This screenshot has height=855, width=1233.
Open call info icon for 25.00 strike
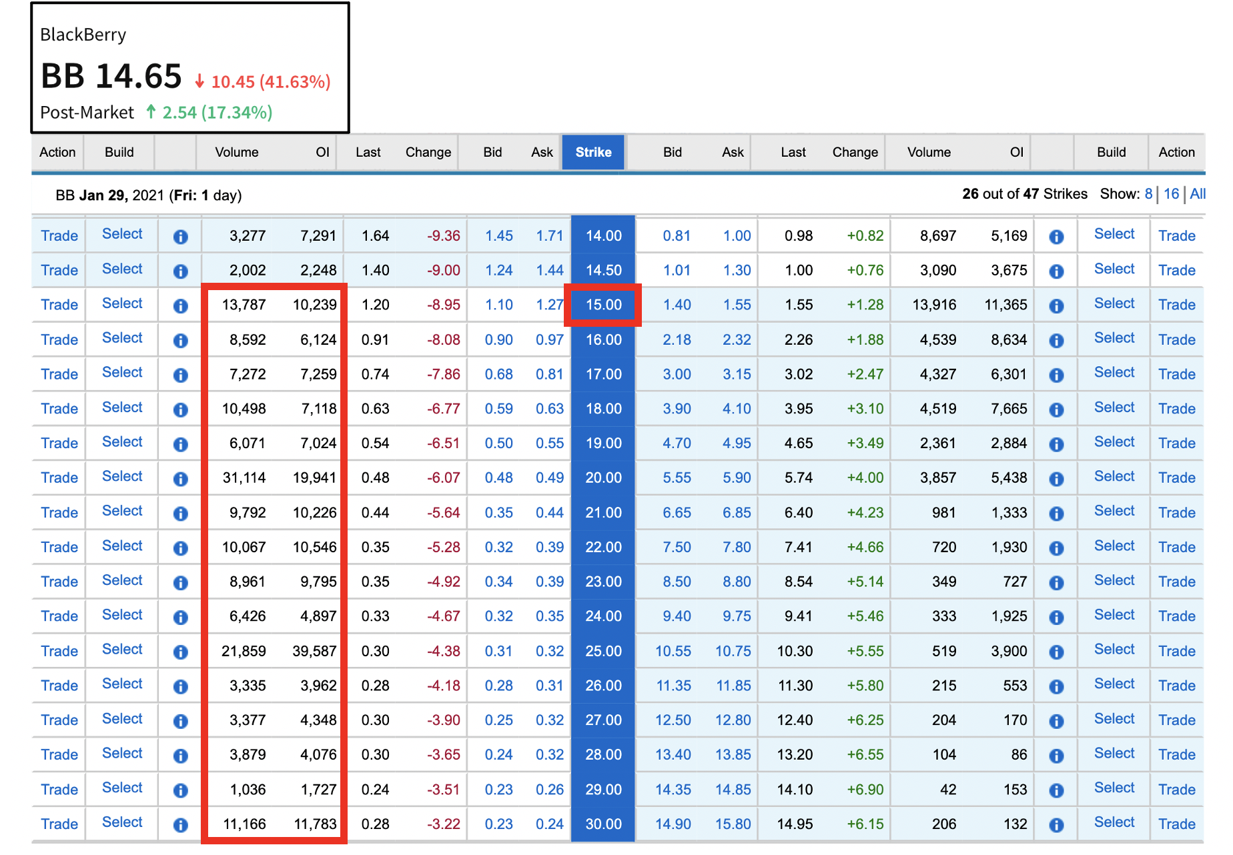point(180,652)
